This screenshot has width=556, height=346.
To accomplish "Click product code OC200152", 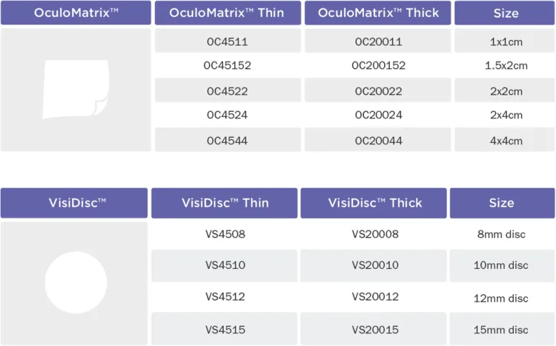I will pos(378,66).
